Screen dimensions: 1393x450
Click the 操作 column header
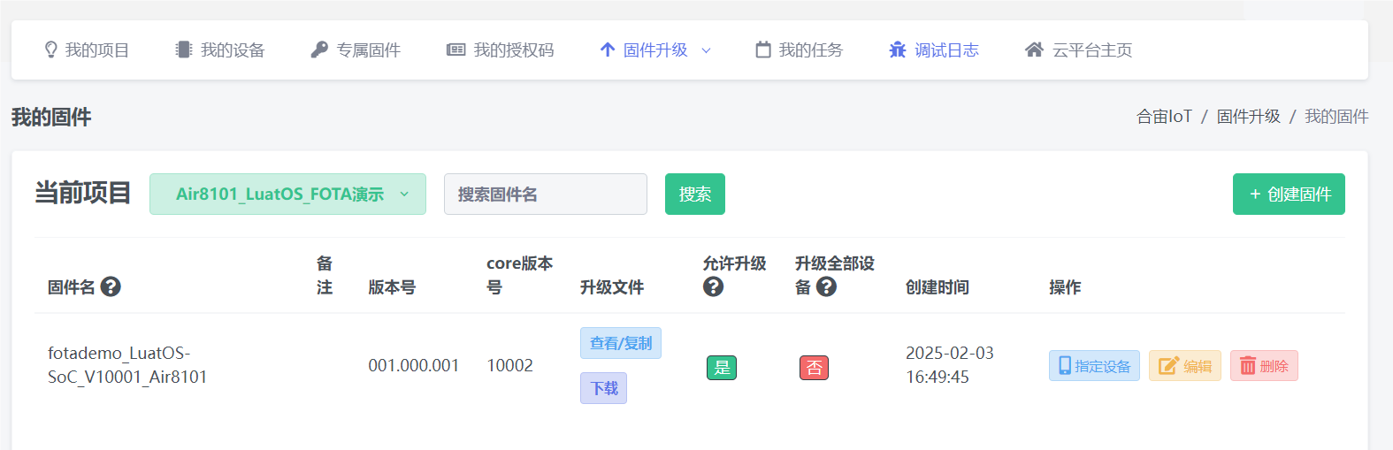pos(1065,287)
